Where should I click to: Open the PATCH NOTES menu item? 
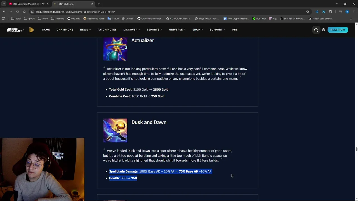pos(107,30)
